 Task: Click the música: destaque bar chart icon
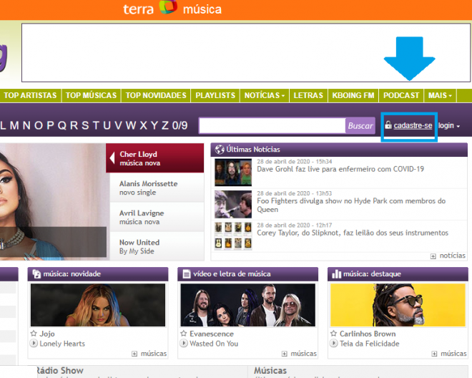click(336, 274)
